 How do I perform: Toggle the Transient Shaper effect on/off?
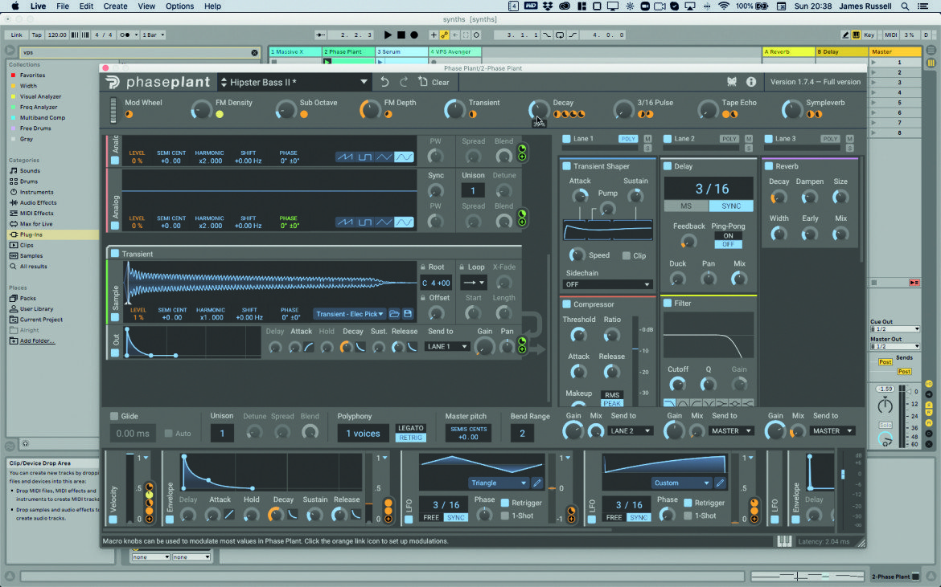coord(566,166)
